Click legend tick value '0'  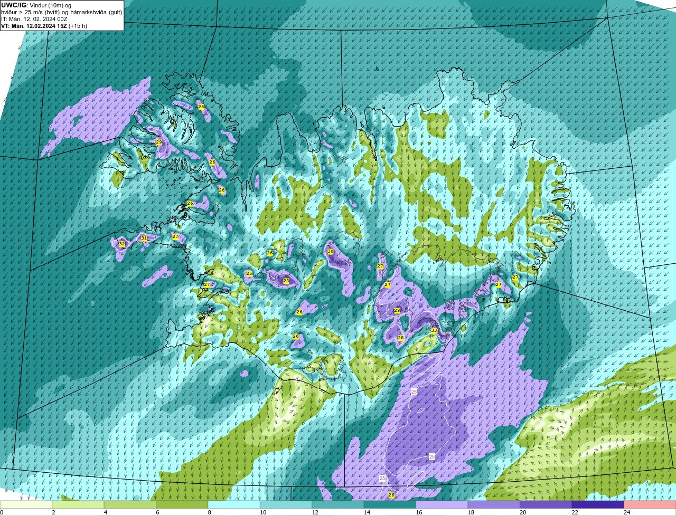point(2,512)
